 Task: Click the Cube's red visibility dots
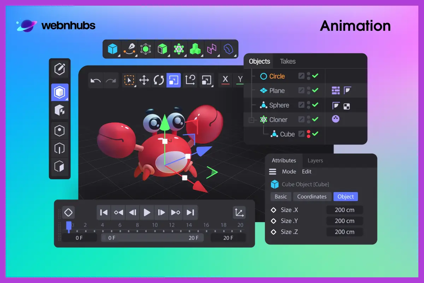click(308, 134)
